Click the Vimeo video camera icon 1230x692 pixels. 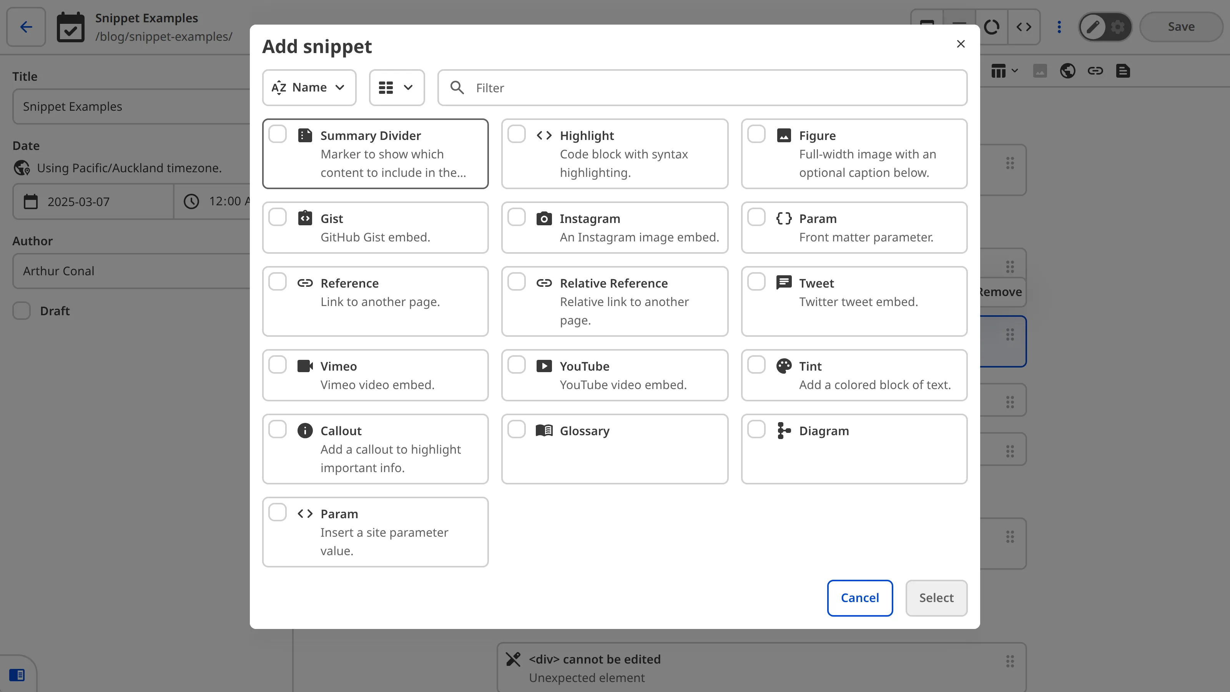pyautogui.click(x=305, y=366)
